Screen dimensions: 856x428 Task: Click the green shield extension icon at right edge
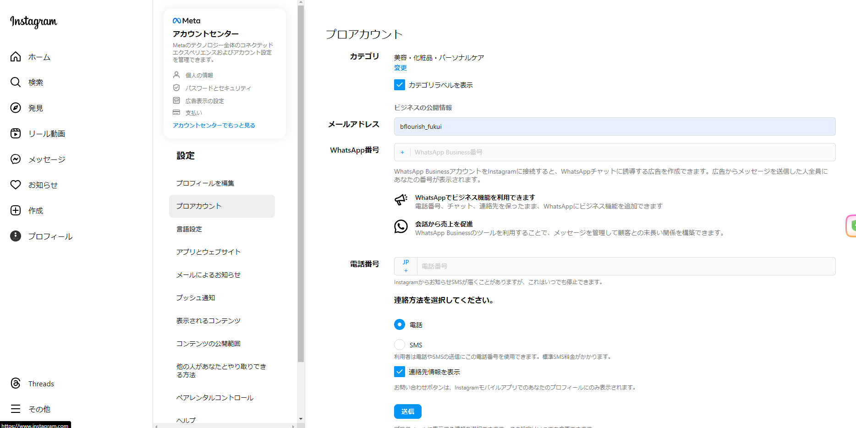coord(852,225)
